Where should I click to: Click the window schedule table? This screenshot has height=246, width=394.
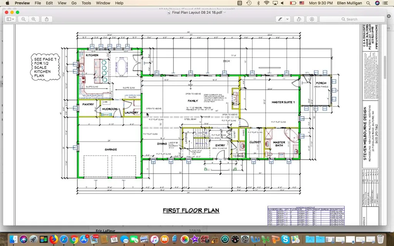click(306, 216)
